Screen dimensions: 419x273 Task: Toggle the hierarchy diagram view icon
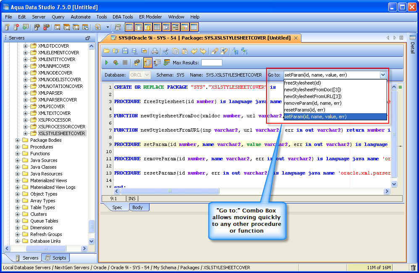coord(175,27)
